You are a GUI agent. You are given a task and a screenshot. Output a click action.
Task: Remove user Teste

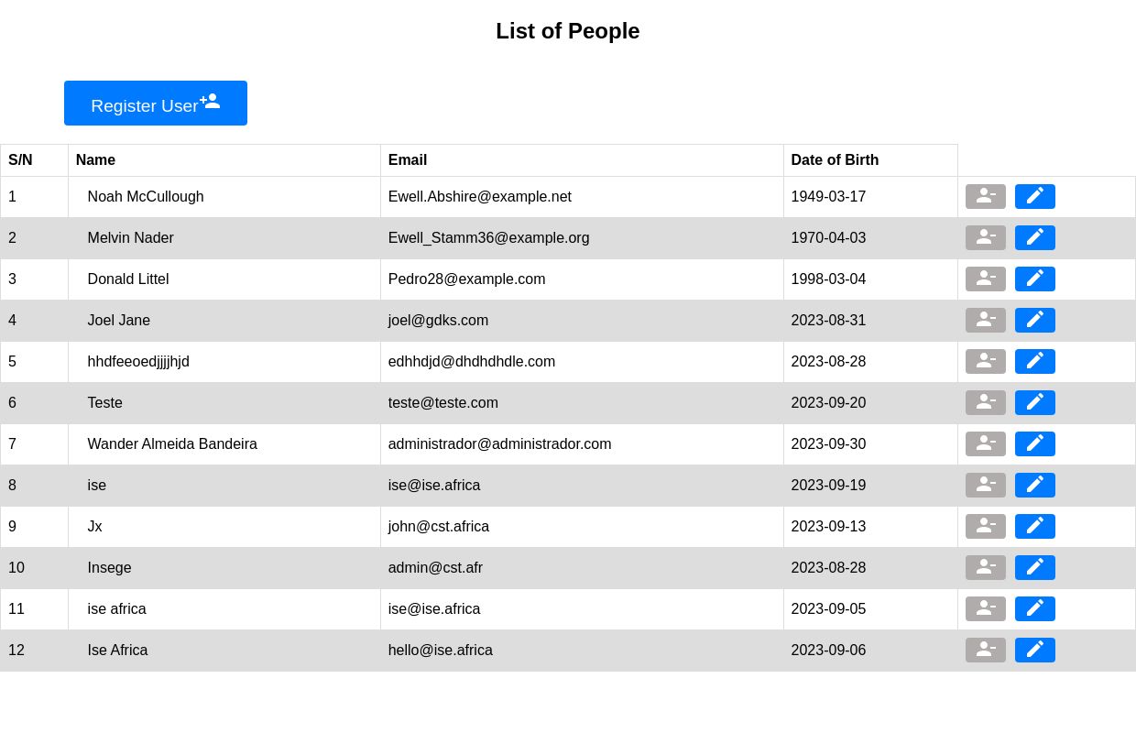986,403
